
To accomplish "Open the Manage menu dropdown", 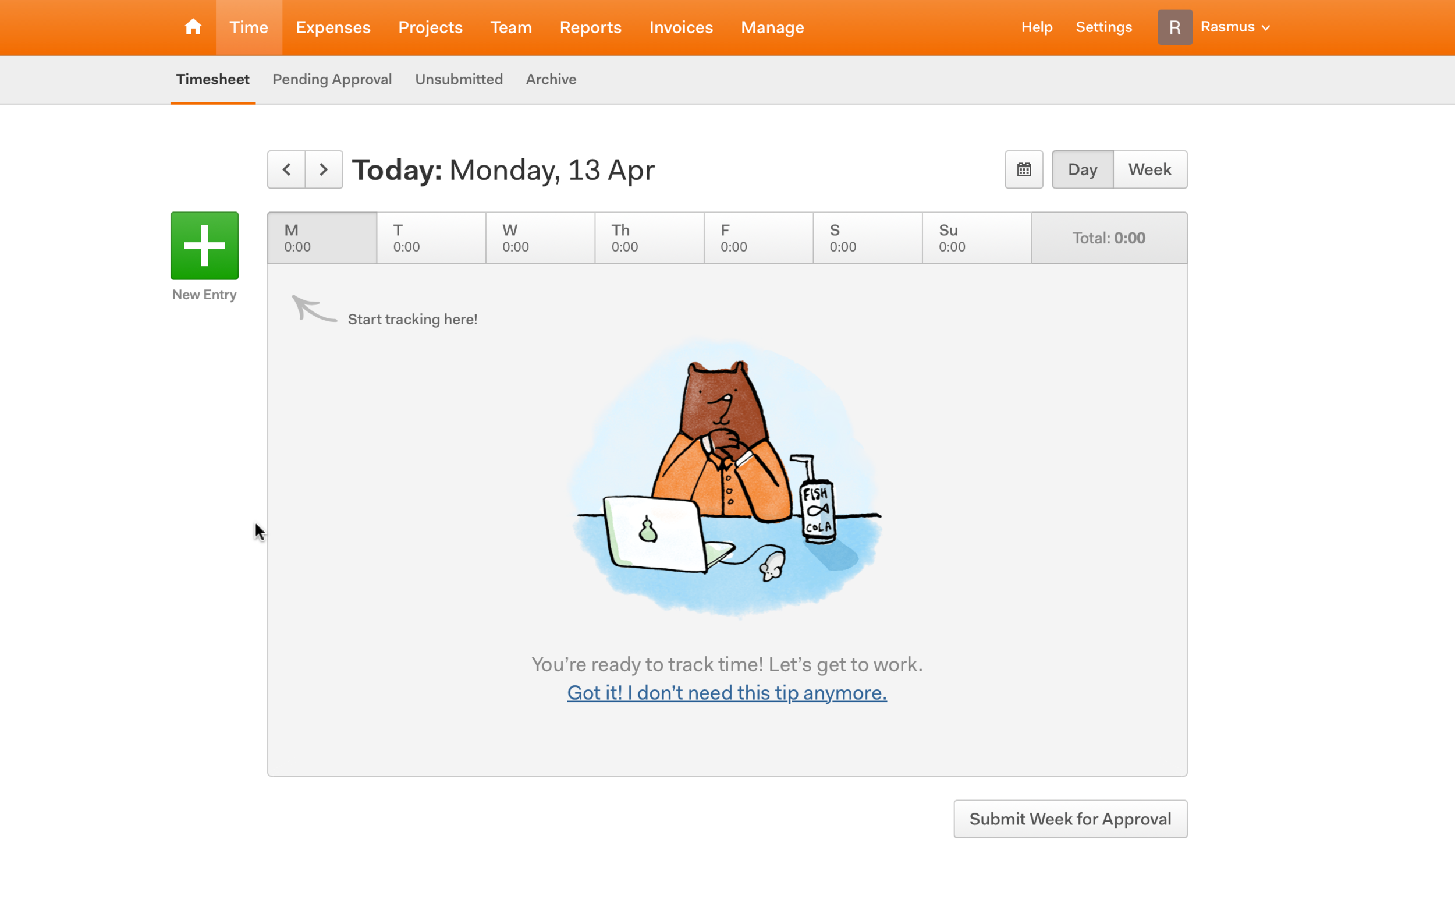I will [773, 27].
